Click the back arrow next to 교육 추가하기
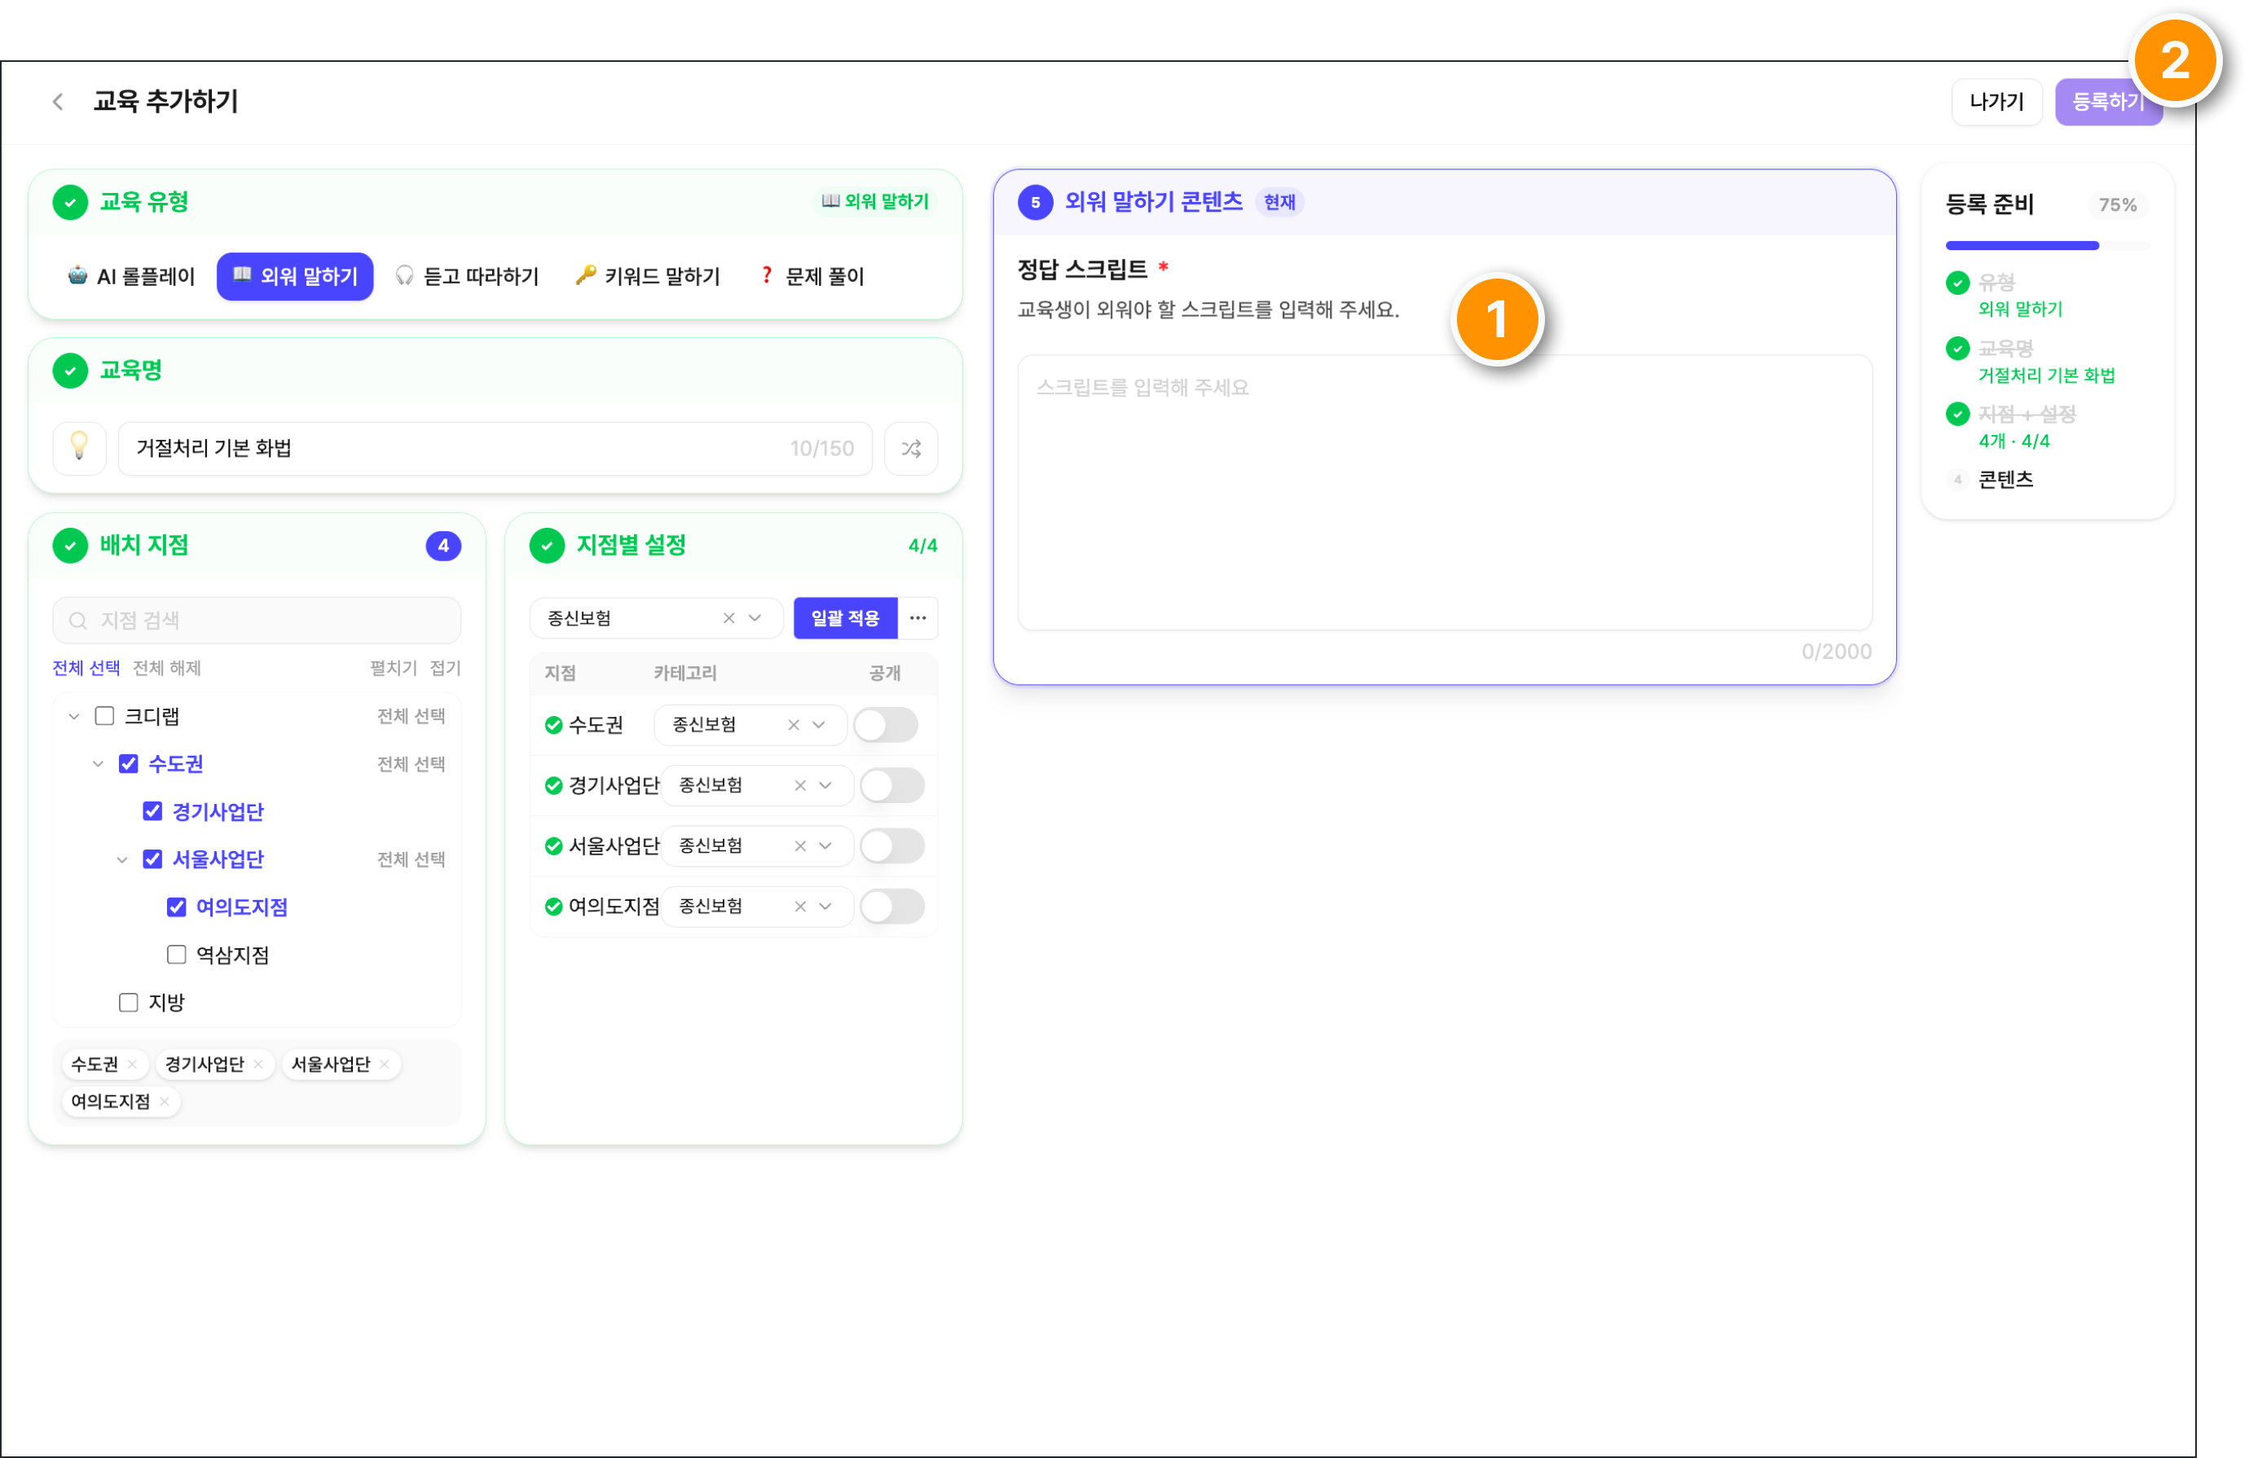The height and width of the screenshot is (1458, 2249). tap(58, 102)
